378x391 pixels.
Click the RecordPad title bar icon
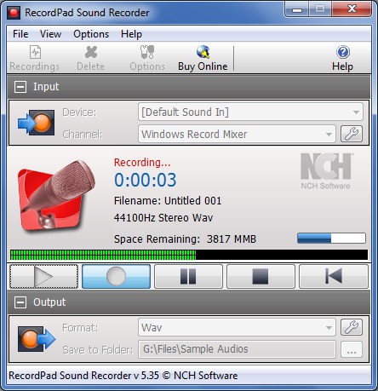pos(14,13)
